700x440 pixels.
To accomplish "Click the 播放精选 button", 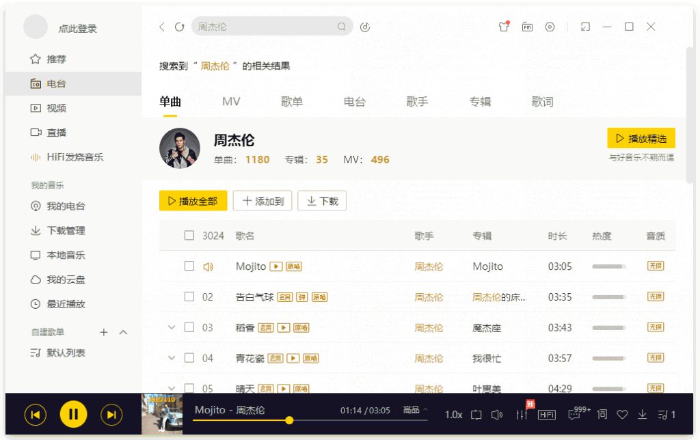I will click(x=641, y=138).
